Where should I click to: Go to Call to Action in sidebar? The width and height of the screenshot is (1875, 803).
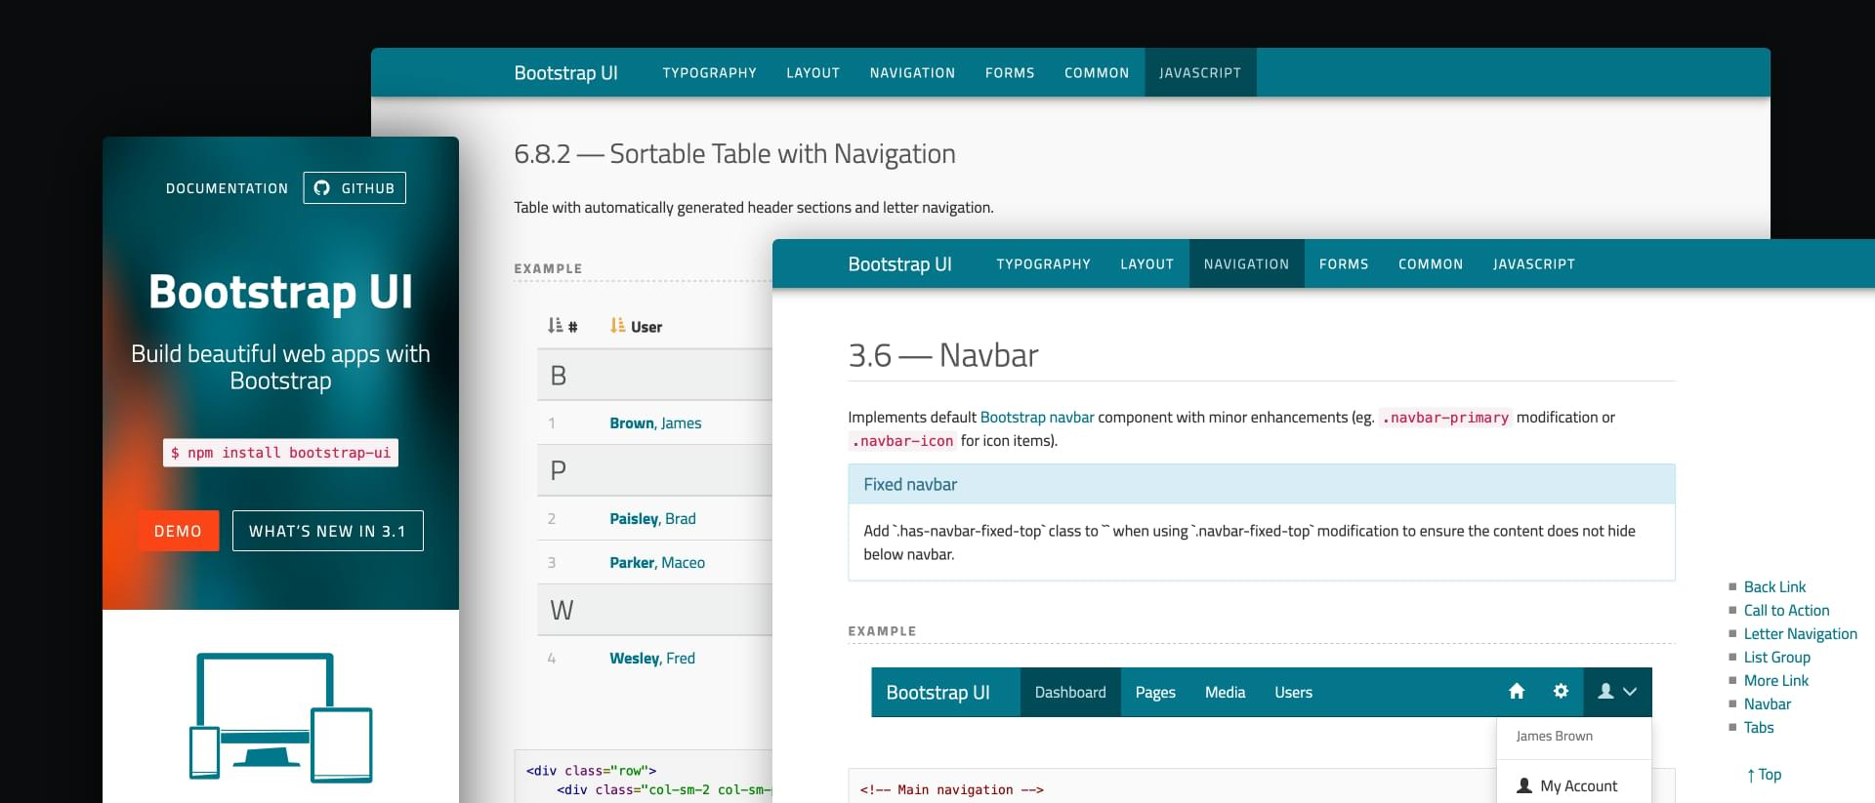tap(1786, 610)
